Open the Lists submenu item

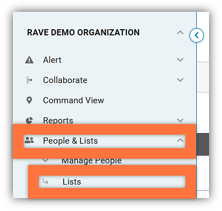tap(71, 182)
